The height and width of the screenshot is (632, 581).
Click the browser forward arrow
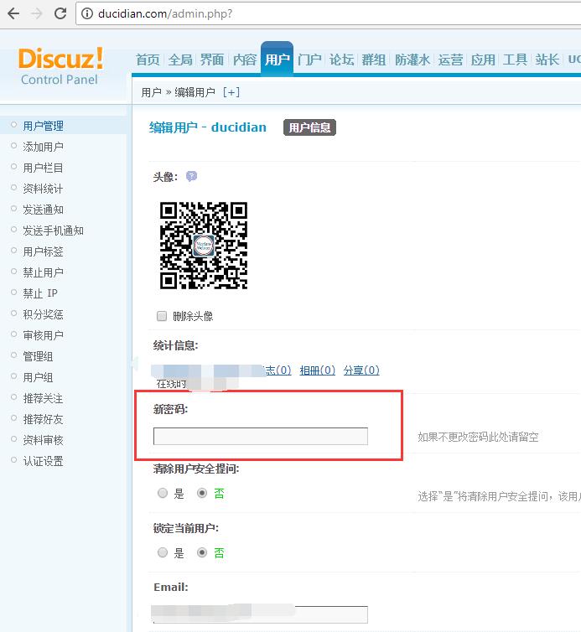click(x=37, y=13)
